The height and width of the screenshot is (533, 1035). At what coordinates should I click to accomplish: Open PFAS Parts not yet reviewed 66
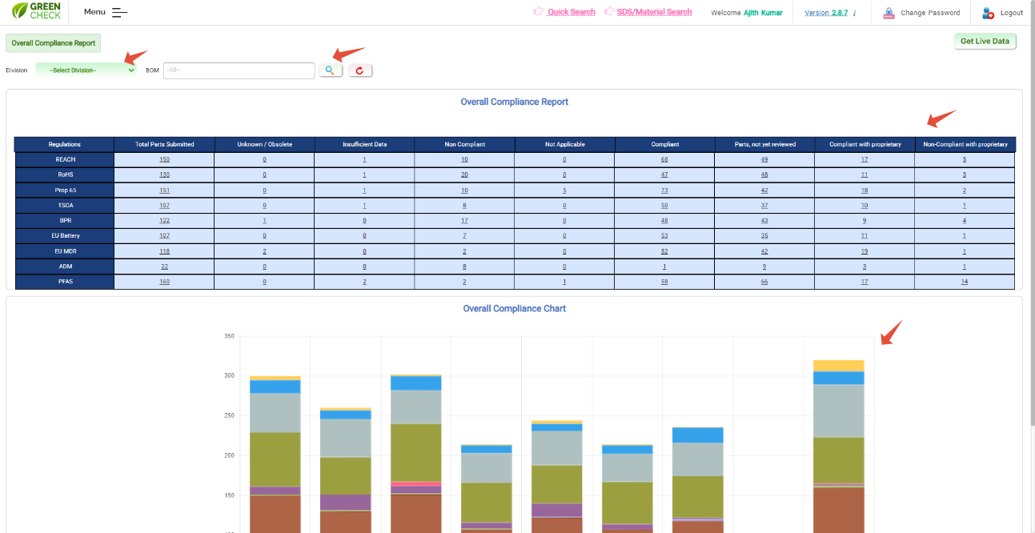click(x=764, y=282)
